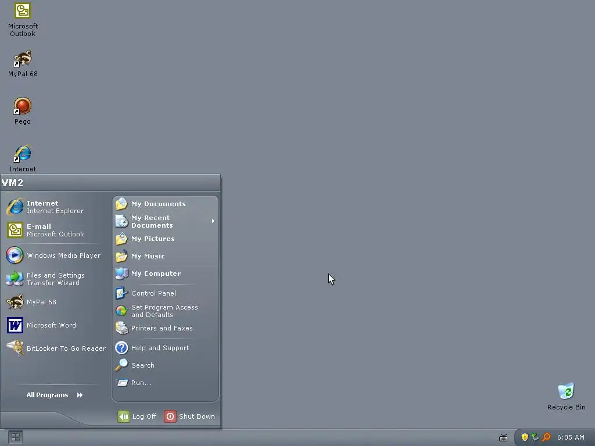Screen dimensions: 595x446
Task: Click the keyboard icon on the taskbar
Action: tap(503, 438)
